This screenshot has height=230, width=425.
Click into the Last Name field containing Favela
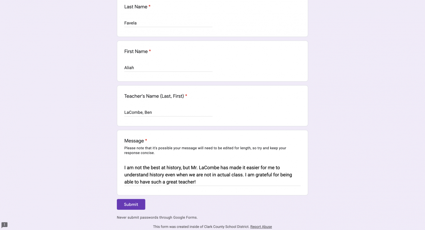click(x=168, y=23)
